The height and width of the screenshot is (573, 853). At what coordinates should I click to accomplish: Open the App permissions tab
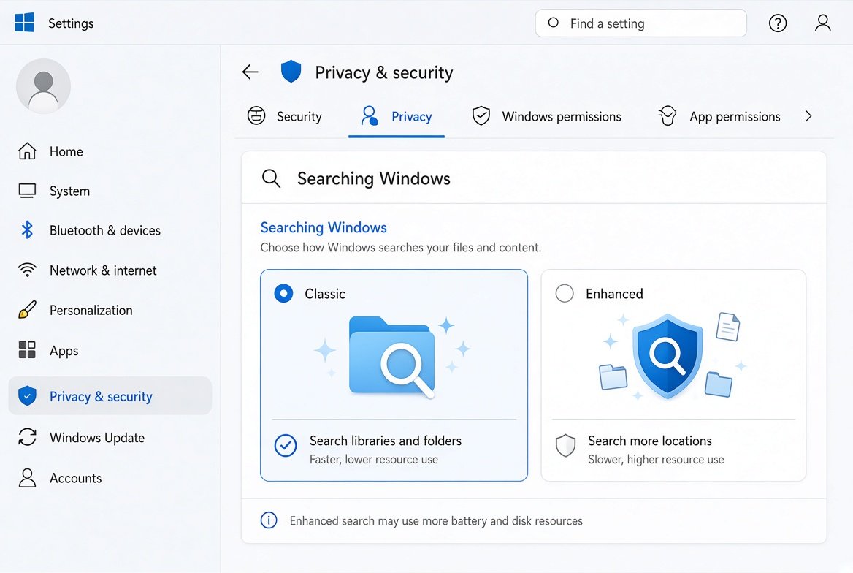click(719, 116)
